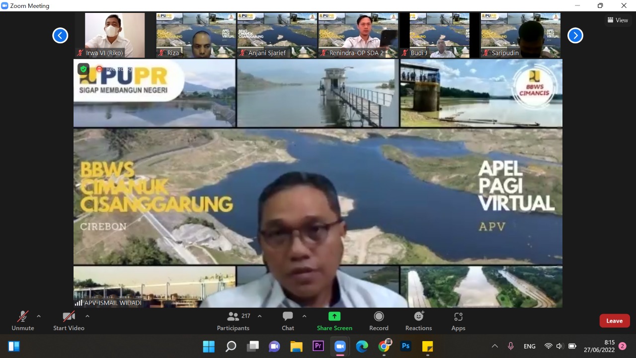Leave the meeting
This screenshot has width=636, height=358.
click(x=615, y=321)
